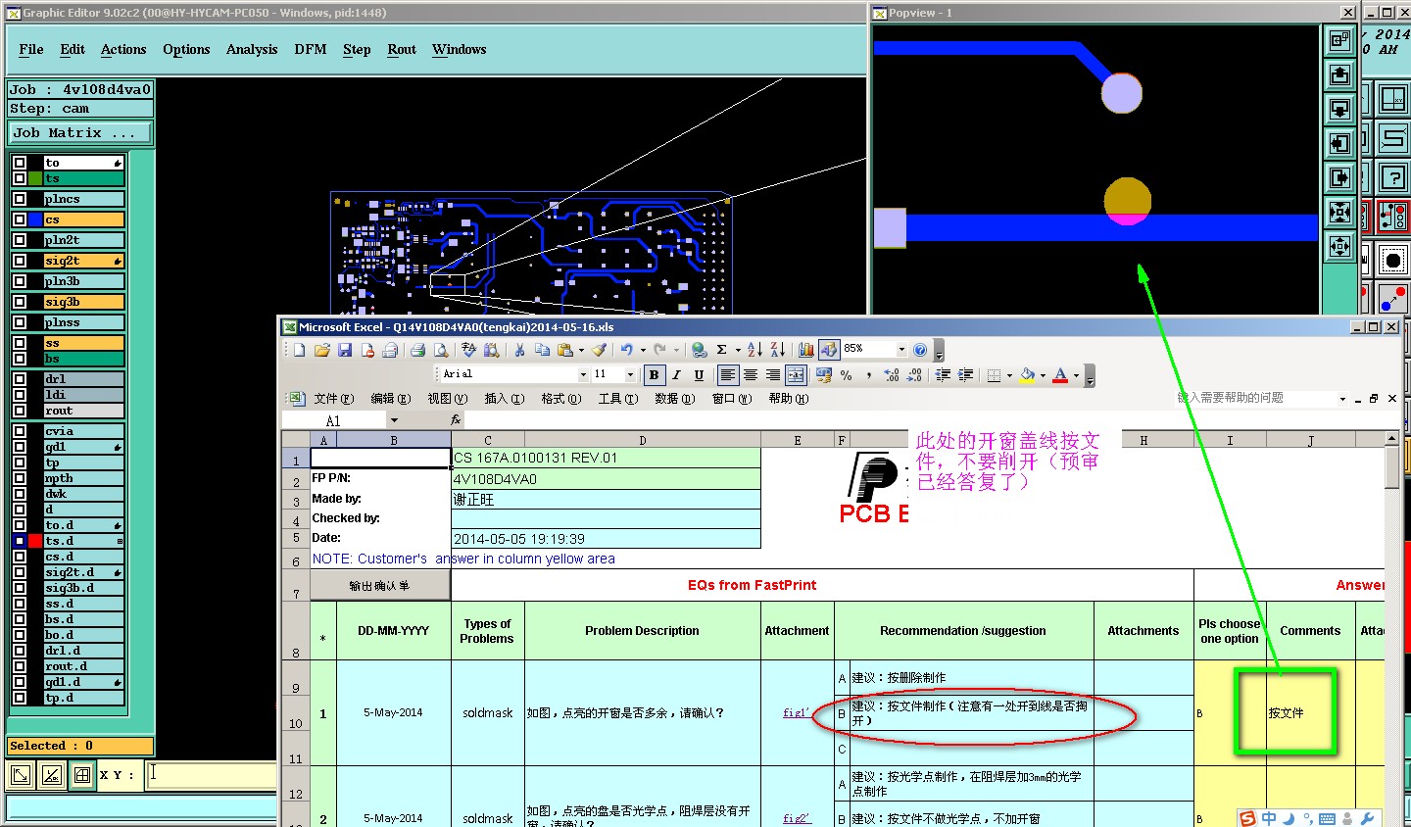The height and width of the screenshot is (827, 1411).
Task: Click the Excel Cut scissors icon
Action: 519,350
